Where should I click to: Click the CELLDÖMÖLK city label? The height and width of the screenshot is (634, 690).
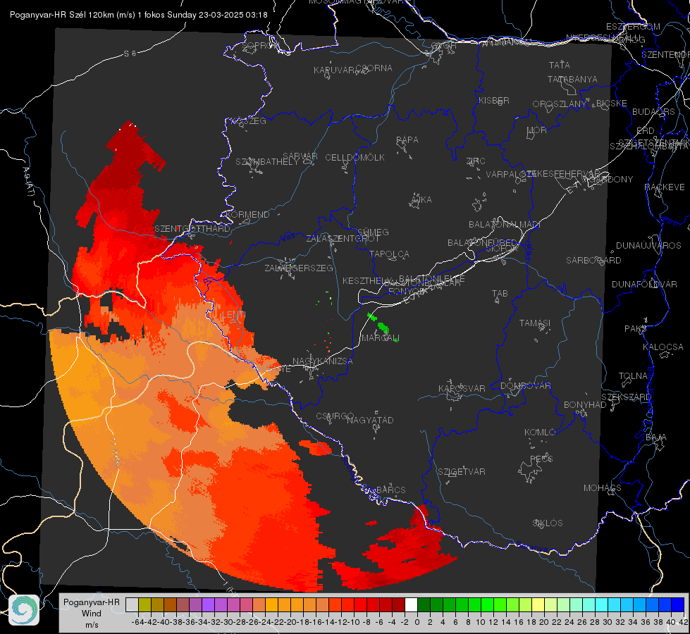pyautogui.click(x=355, y=158)
